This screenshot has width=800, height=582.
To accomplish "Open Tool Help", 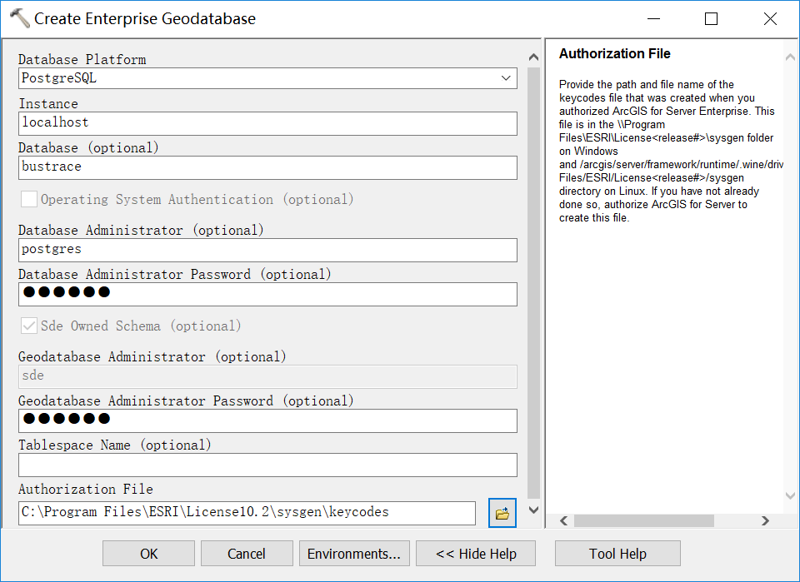I will click(617, 554).
